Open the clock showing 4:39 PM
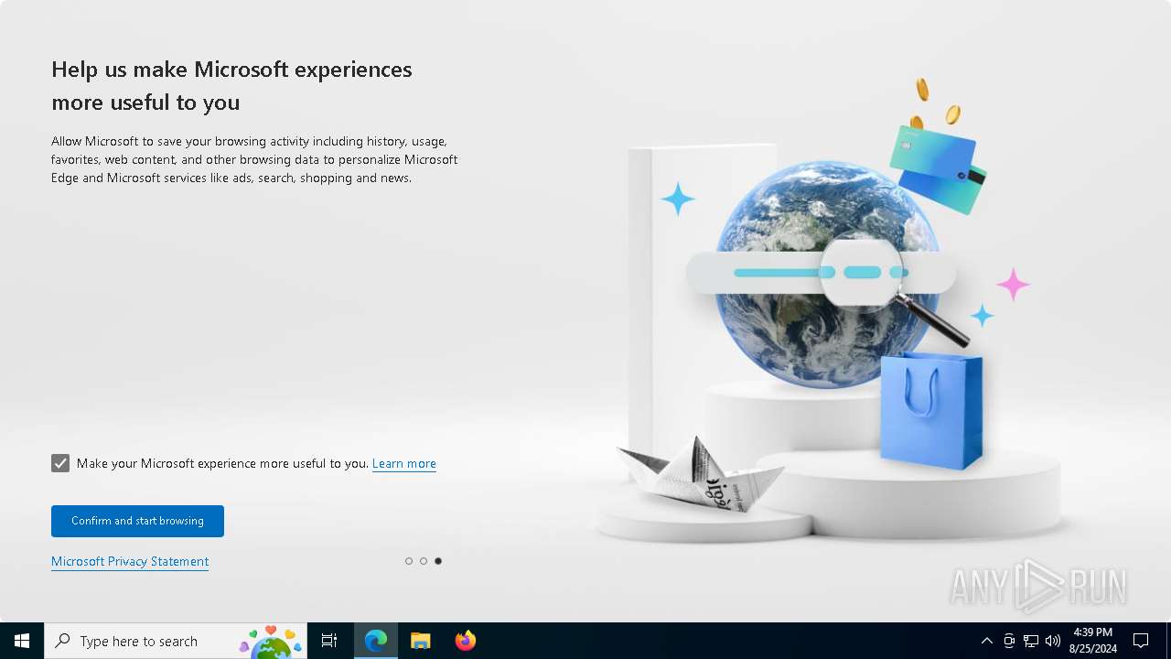This screenshot has width=1171, height=659. [x=1093, y=641]
